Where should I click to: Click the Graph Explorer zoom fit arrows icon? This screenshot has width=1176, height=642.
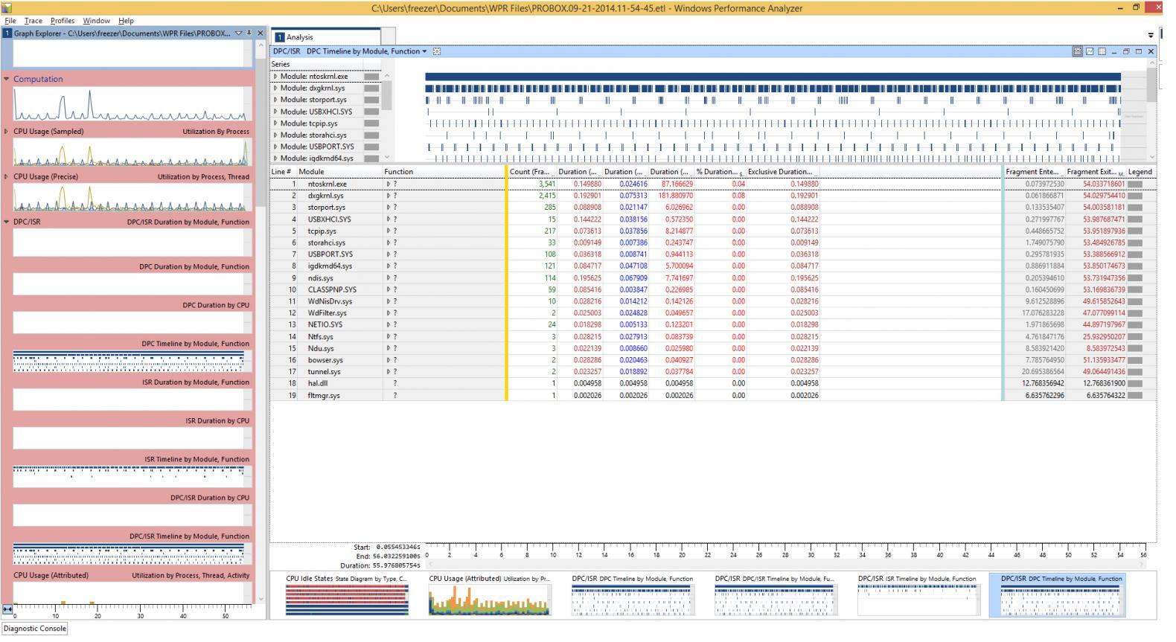click(x=7, y=609)
